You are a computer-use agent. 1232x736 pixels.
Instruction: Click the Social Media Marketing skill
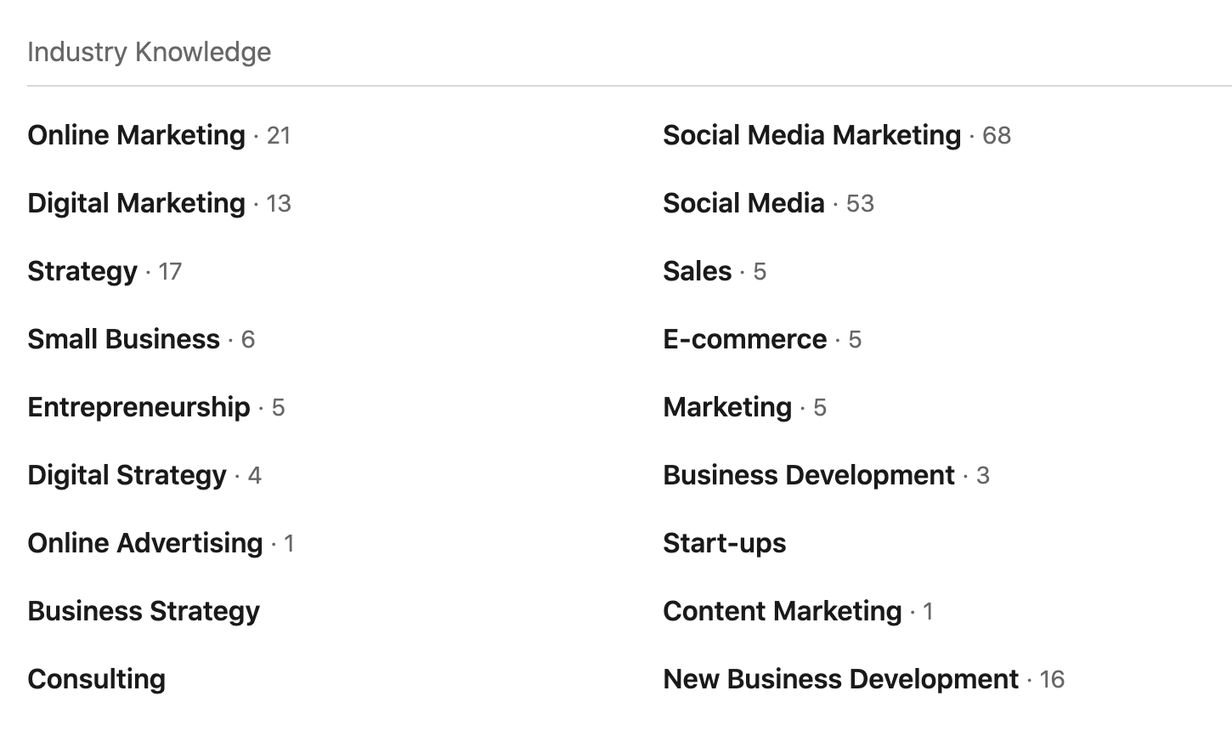coord(811,135)
